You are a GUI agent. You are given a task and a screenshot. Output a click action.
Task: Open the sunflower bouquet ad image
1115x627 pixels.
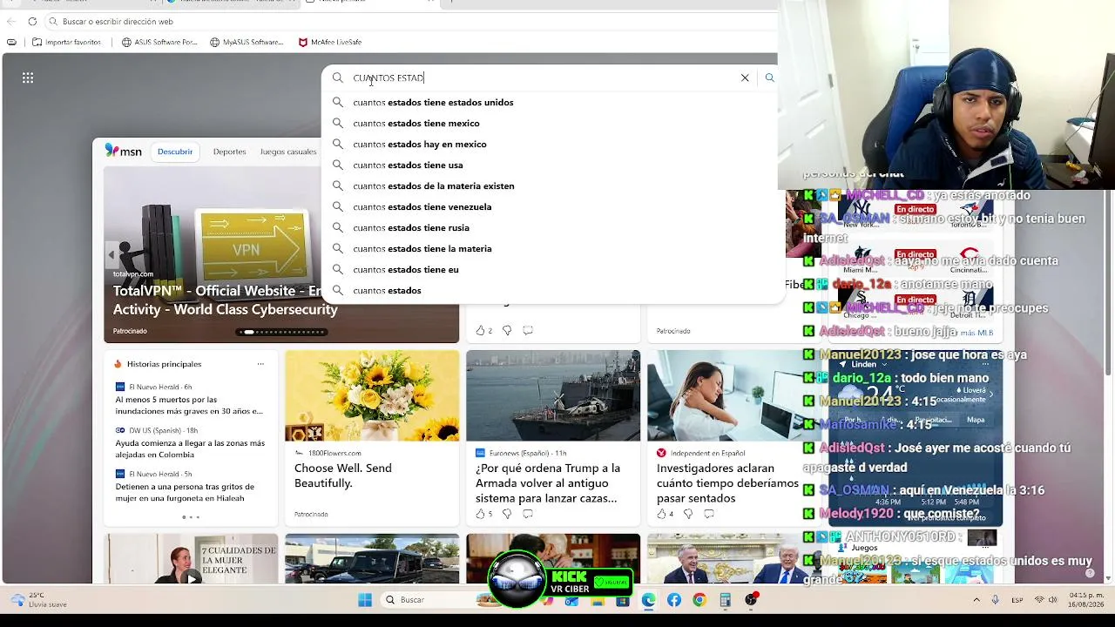pos(372,396)
